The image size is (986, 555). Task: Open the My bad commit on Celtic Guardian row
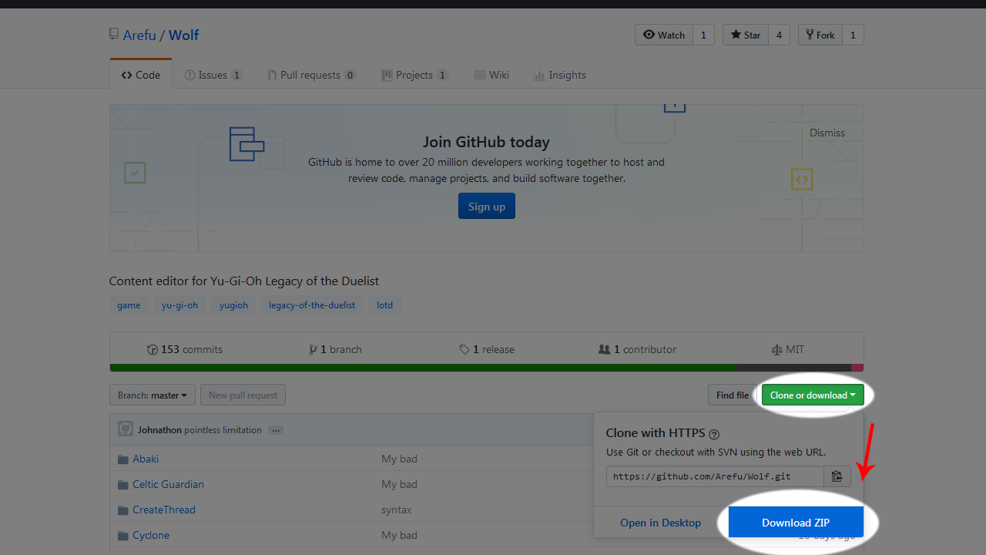pos(399,484)
